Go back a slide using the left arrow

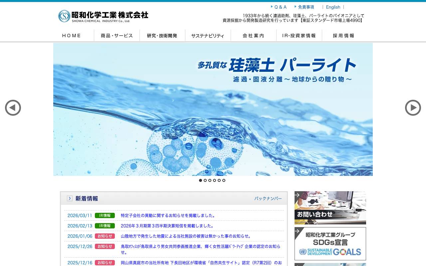(13, 108)
